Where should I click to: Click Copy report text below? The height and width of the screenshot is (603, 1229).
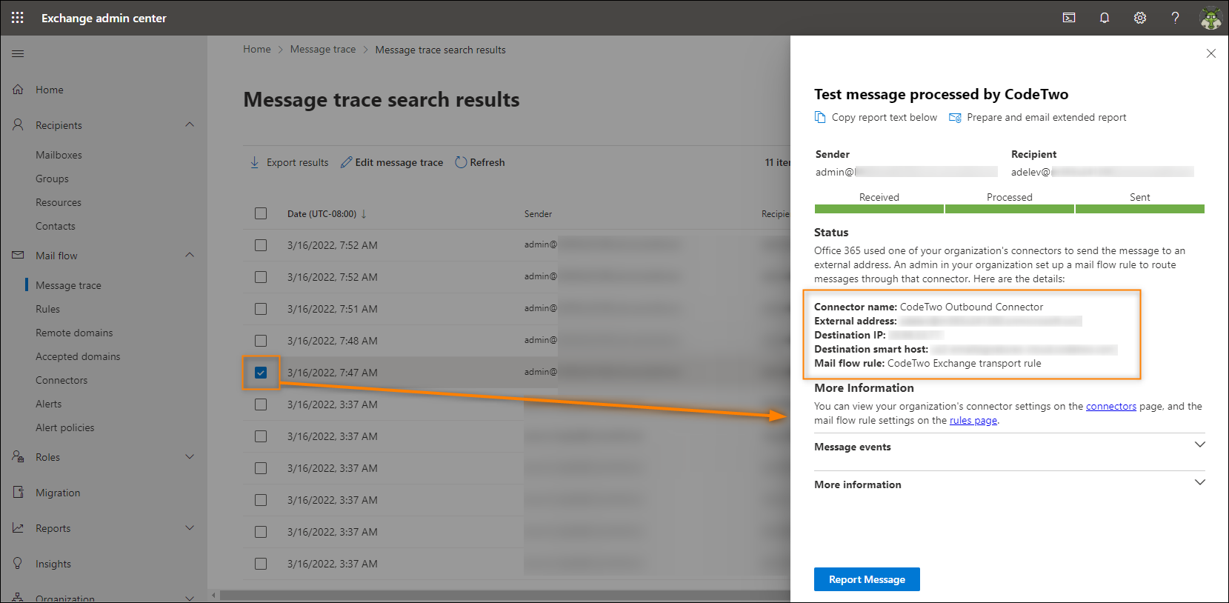[x=885, y=117]
